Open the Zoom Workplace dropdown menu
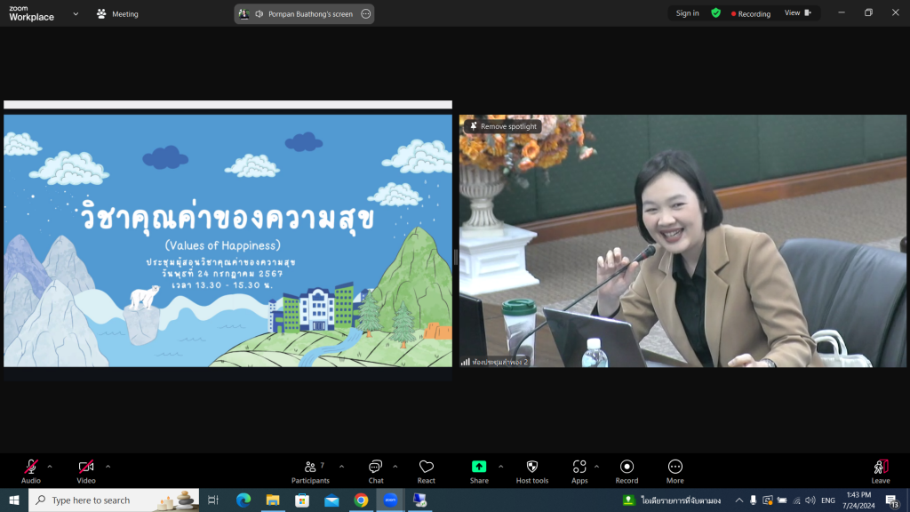This screenshot has height=512, width=910. coord(76,14)
